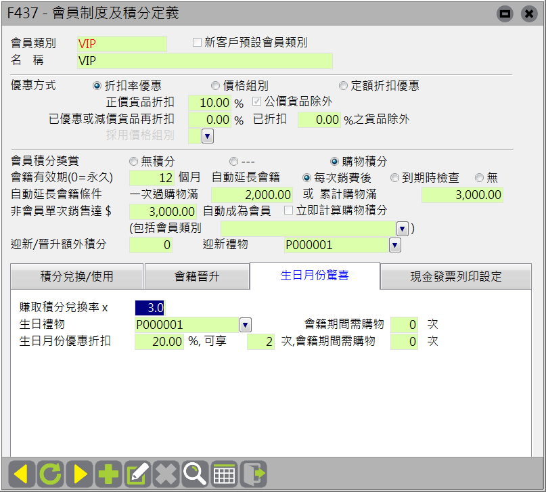Viewport: 546px width, 492px height.
Task: Select 購物積分 radio button
Action: 334,161
